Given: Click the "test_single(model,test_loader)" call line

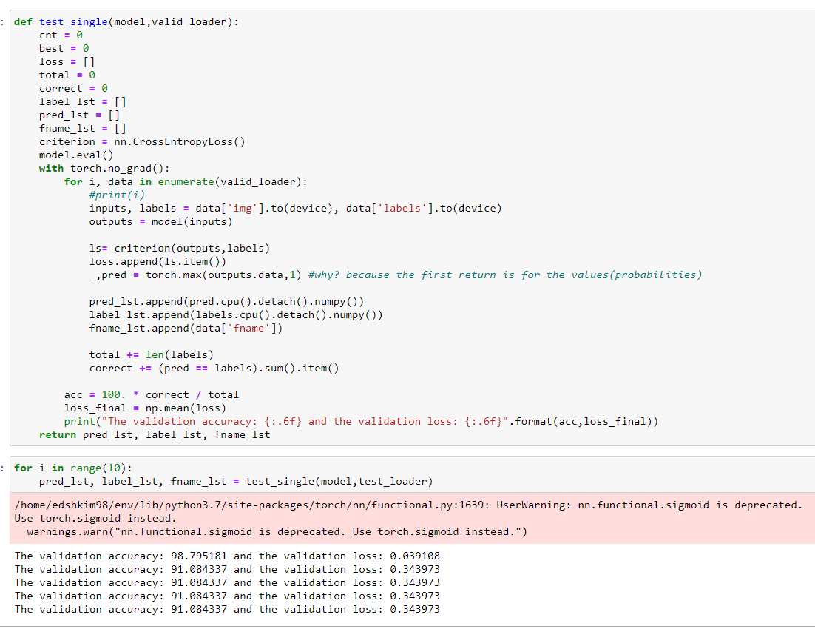Looking at the screenshot, I should coord(235,481).
